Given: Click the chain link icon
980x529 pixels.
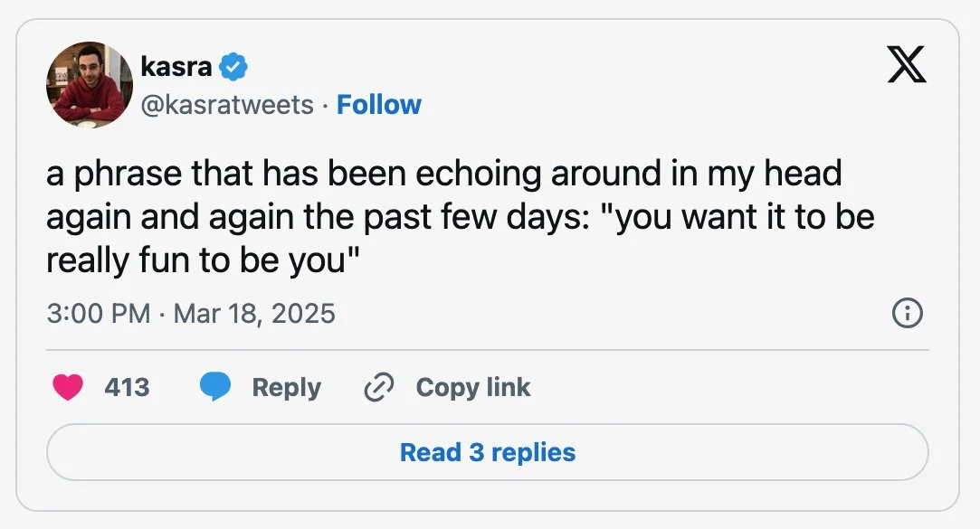Looking at the screenshot, I should [378, 387].
